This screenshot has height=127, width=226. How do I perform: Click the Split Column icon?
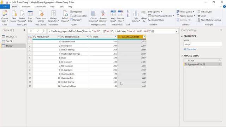pos(136,13)
